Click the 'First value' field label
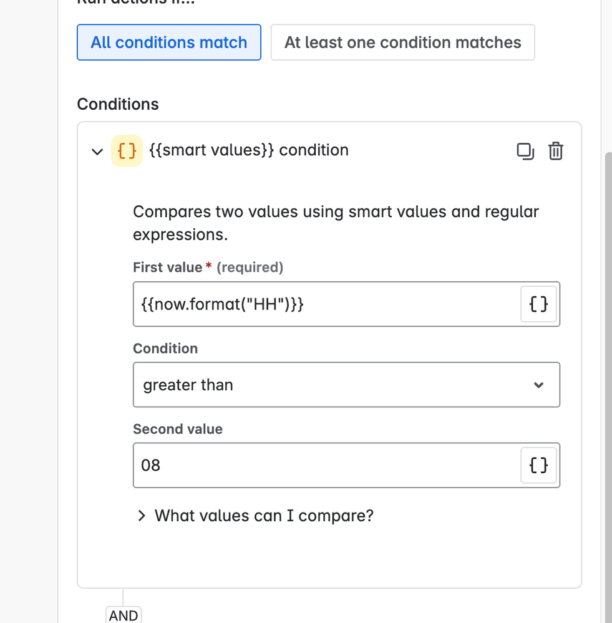Image resolution: width=612 pixels, height=623 pixels. click(x=167, y=268)
